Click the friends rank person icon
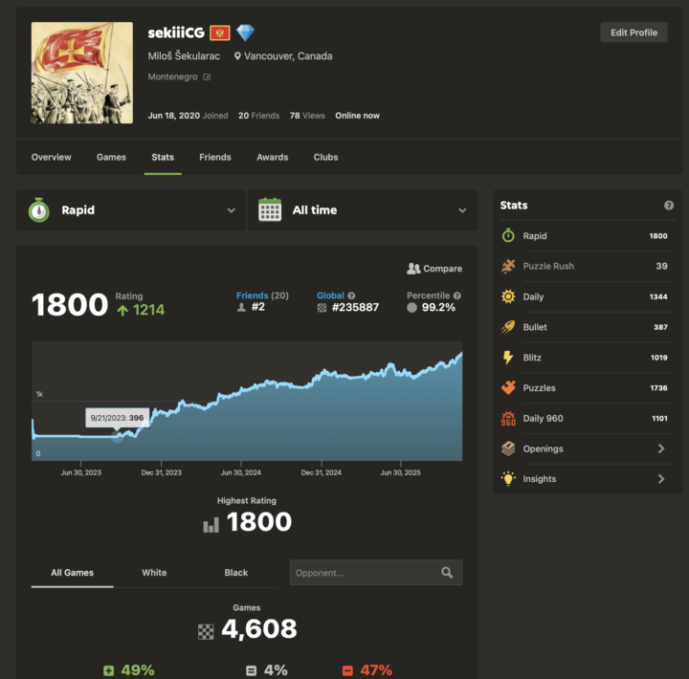Image resolution: width=689 pixels, height=679 pixels. tap(241, 307)
